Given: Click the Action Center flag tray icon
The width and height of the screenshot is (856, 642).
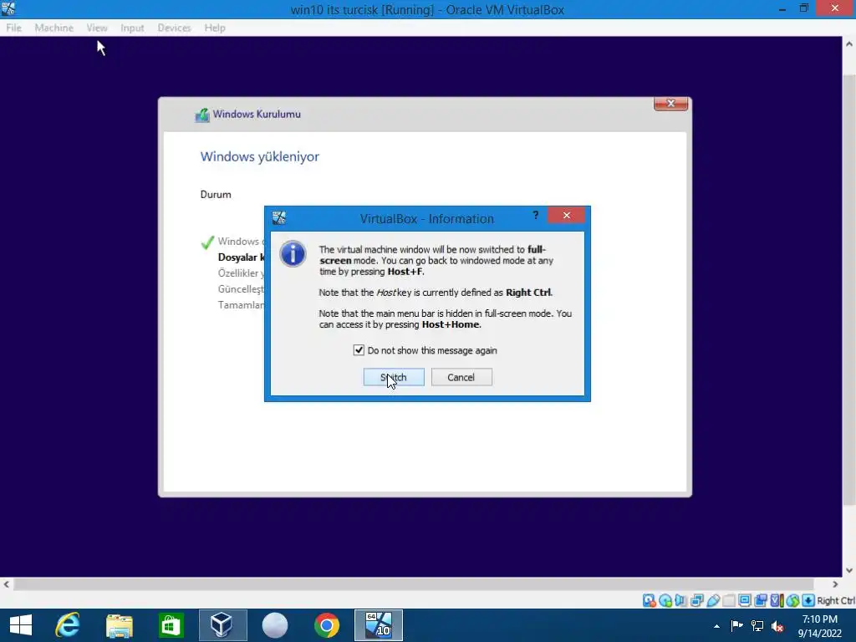Looking at the screenshot, I should coord(737,625).
